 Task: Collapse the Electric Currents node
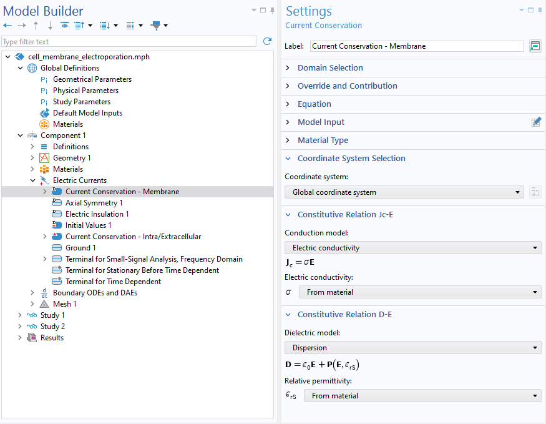coord(32,180)
